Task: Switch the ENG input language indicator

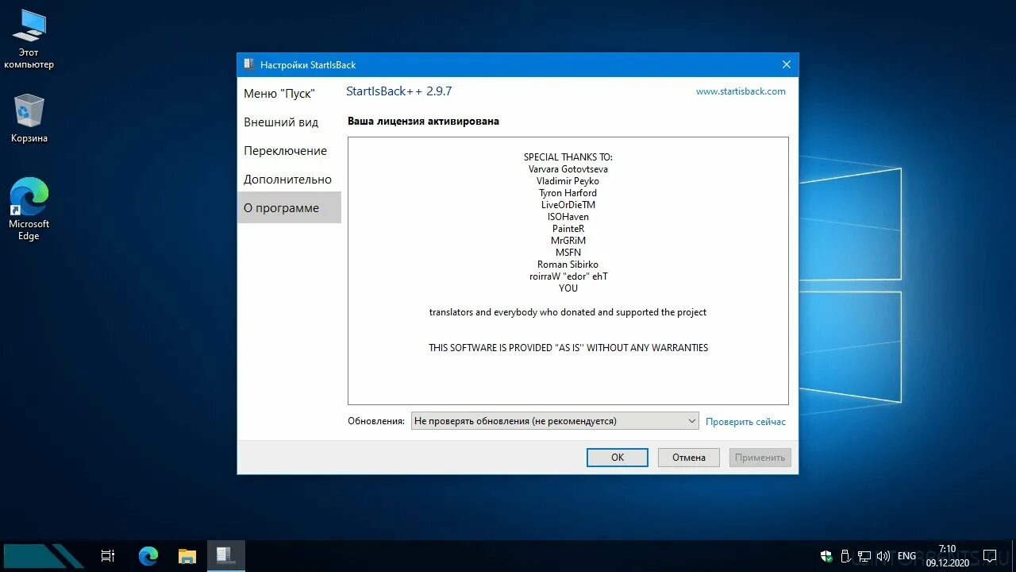Action: point(906,556)
